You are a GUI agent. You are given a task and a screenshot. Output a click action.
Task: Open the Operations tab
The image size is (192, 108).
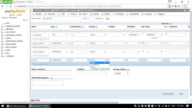pos(133,14)
